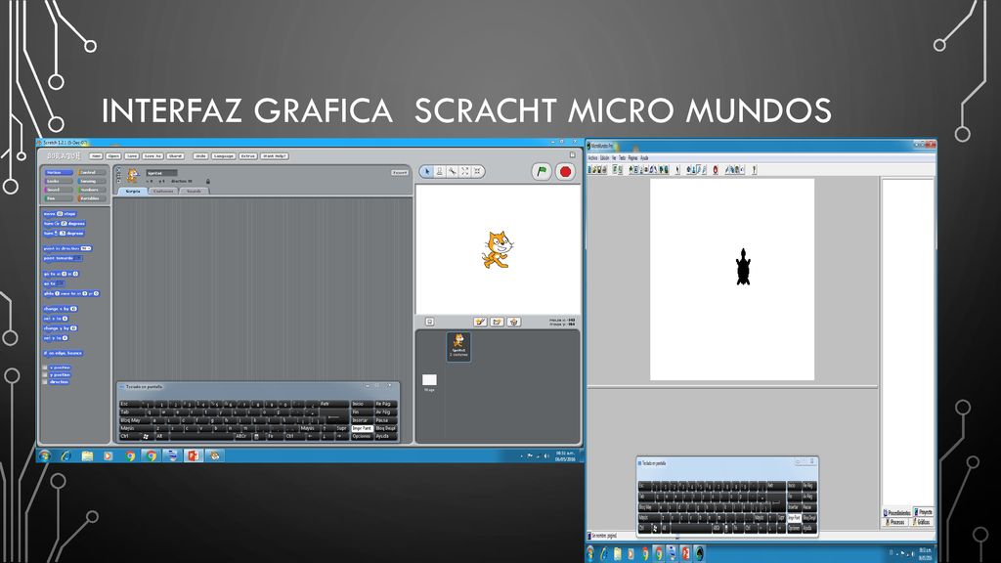Tick the y position checkbox in Scratch
This screenshot has width=1001, height=563.
(x=45, y=374)
